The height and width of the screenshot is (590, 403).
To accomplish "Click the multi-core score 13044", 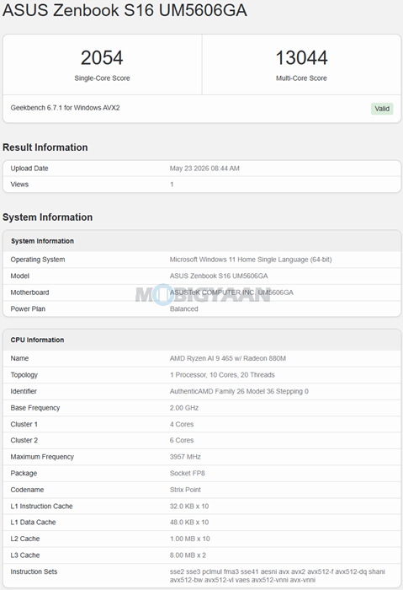I will click(301, 58).
